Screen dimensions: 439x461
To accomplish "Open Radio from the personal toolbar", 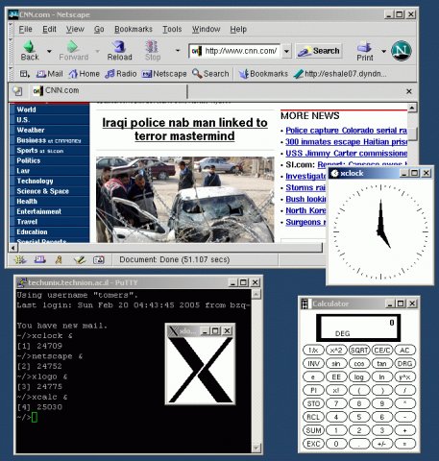I will click(121, 74).
